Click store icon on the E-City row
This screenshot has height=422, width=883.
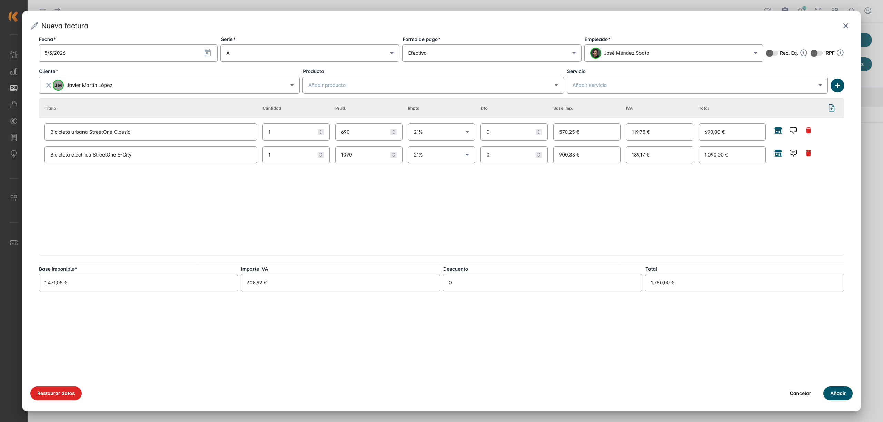(778, 153)
